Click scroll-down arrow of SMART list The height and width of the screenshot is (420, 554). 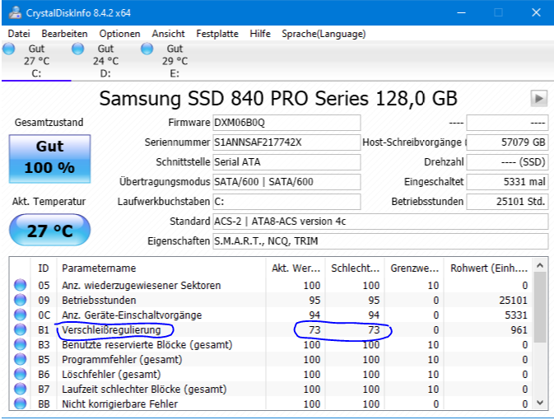[539, 403]
